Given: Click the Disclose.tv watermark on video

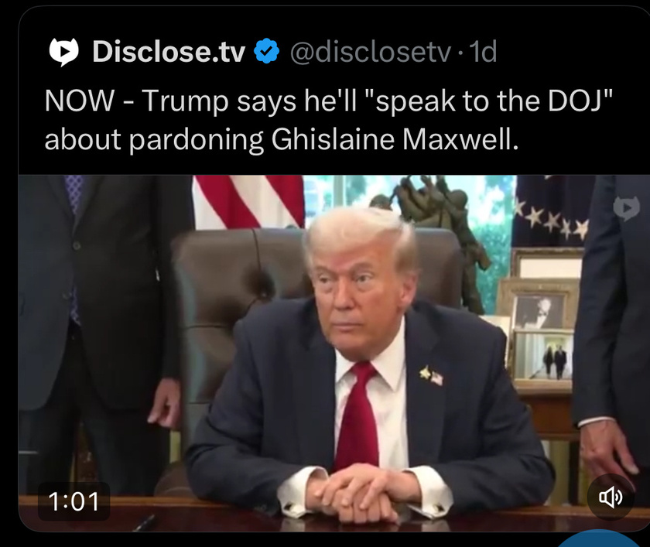Looking at the screenshot, I should pos(626,207).
